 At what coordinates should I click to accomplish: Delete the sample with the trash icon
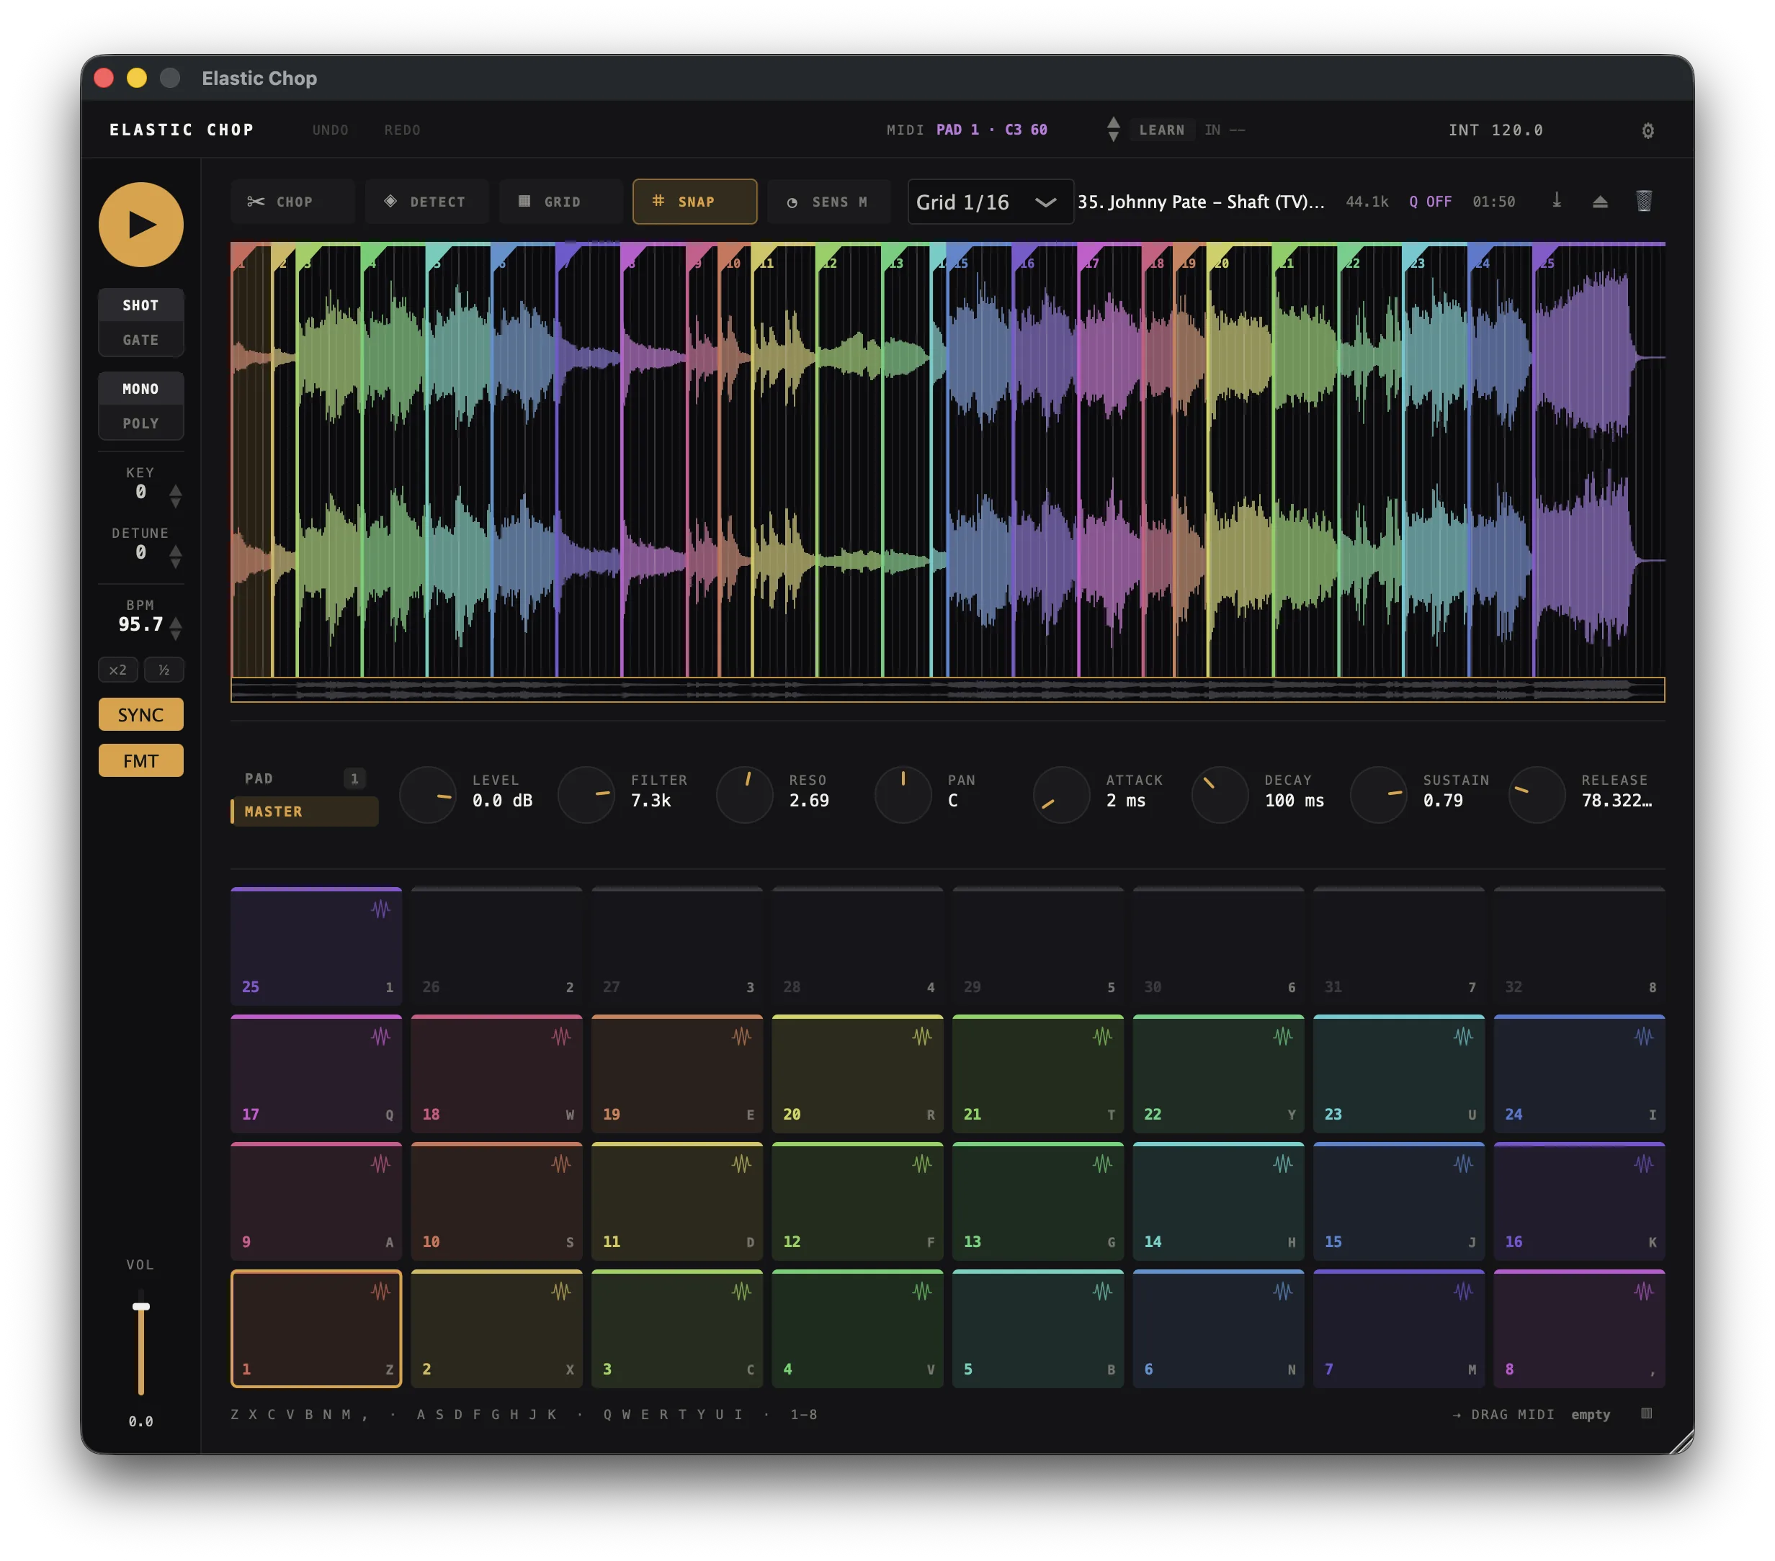tap(1644, 202)
